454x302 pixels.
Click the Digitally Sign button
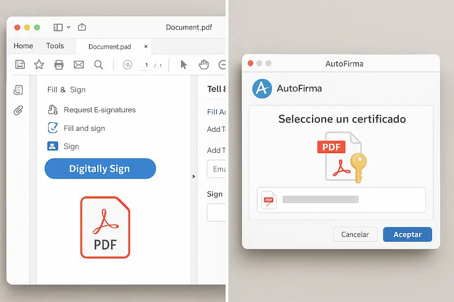pos(100,168)
